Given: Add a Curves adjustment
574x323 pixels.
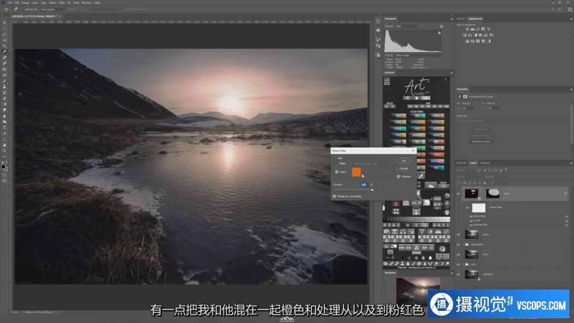Looking at the screenshot, I should [478, 29].
